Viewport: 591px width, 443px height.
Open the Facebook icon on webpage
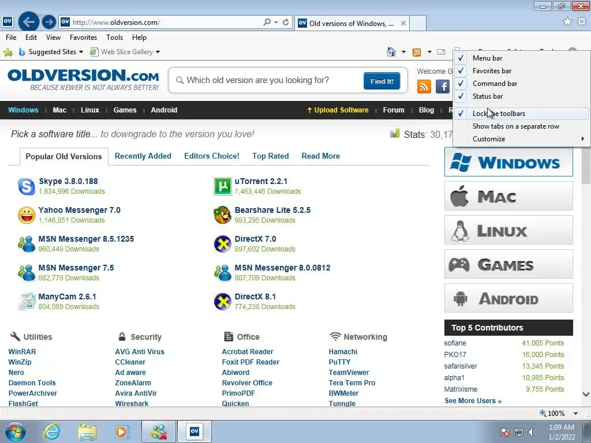(443, 87)
